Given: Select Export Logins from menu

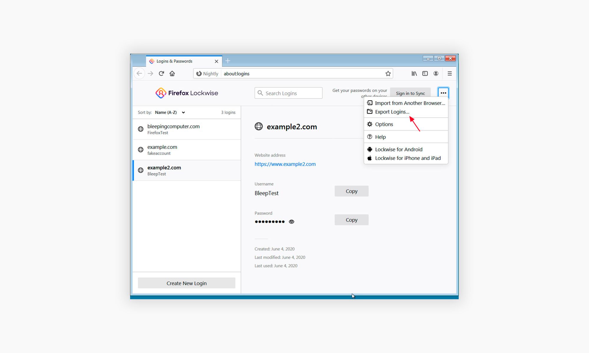Looking at the screenshot, I should [392, 111].
